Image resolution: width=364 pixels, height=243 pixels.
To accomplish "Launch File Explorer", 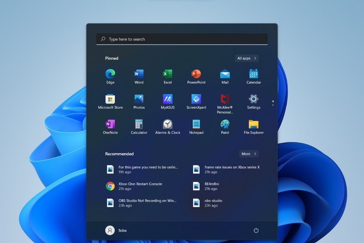I will click(253, 126).
